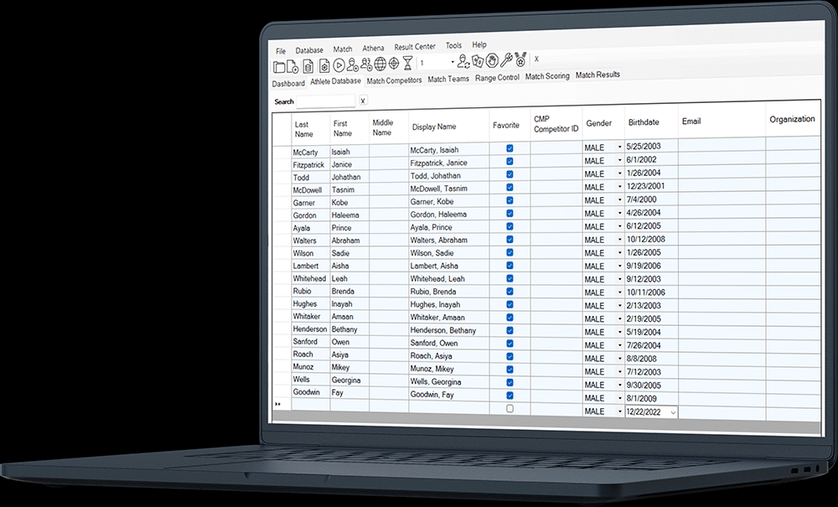Sort by the Last Name column header

coord(311,129)
